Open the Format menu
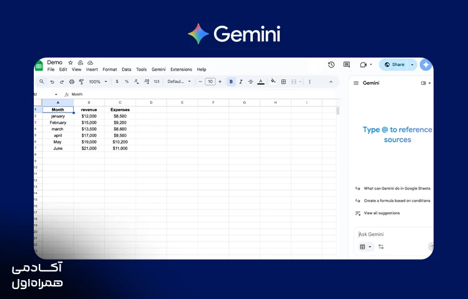Viewport: 468px width, 299px height. point(110,69)
